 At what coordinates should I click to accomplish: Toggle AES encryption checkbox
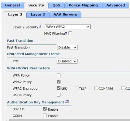58,88
